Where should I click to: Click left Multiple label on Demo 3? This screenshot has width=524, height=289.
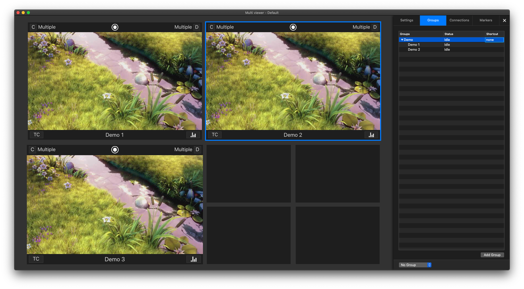point(46,150)
